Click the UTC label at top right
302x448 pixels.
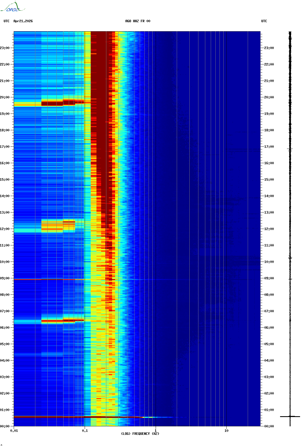(x=264, y=21)
